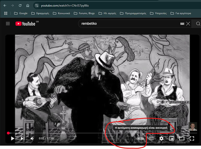
Task: Open the Υπηρεσίες bookmarks folder
Action: (158, 13)
